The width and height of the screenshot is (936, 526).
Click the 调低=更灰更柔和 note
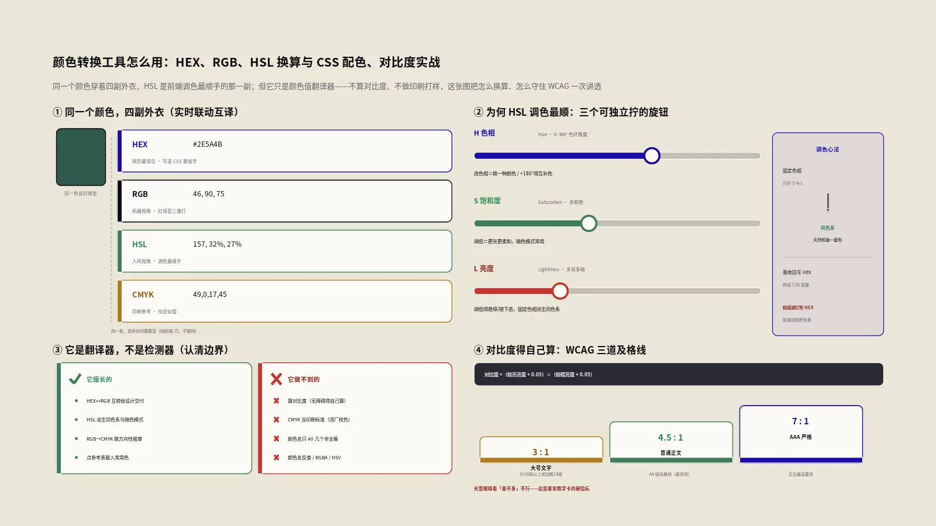click(509, 241)
